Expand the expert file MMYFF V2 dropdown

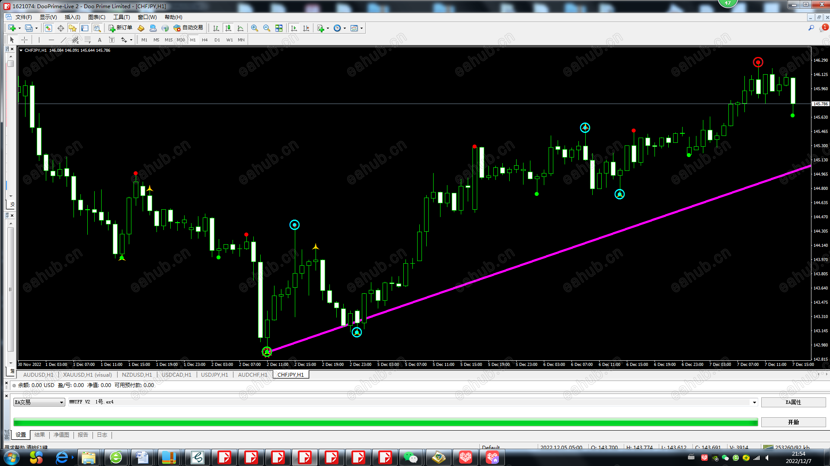[x=754, y=402]
